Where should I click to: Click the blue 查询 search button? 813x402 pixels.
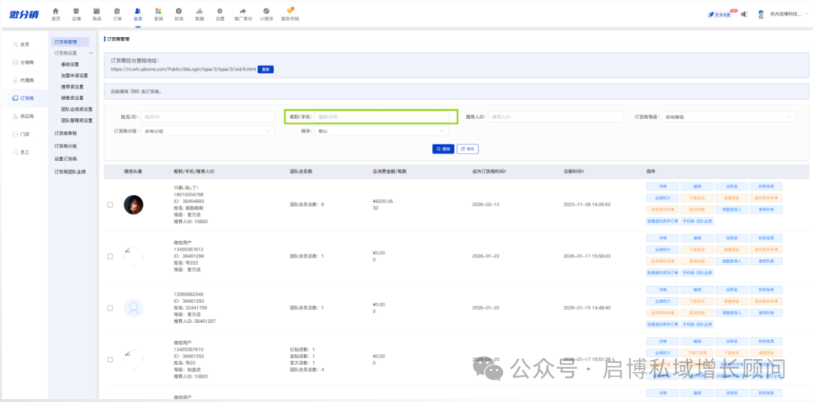(x=443, y=149)
